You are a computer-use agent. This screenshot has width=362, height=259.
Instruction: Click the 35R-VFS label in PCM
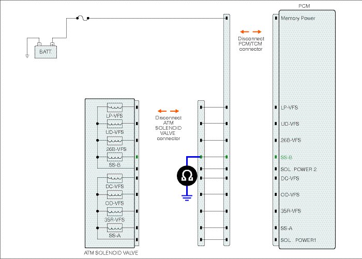(291, 211)
